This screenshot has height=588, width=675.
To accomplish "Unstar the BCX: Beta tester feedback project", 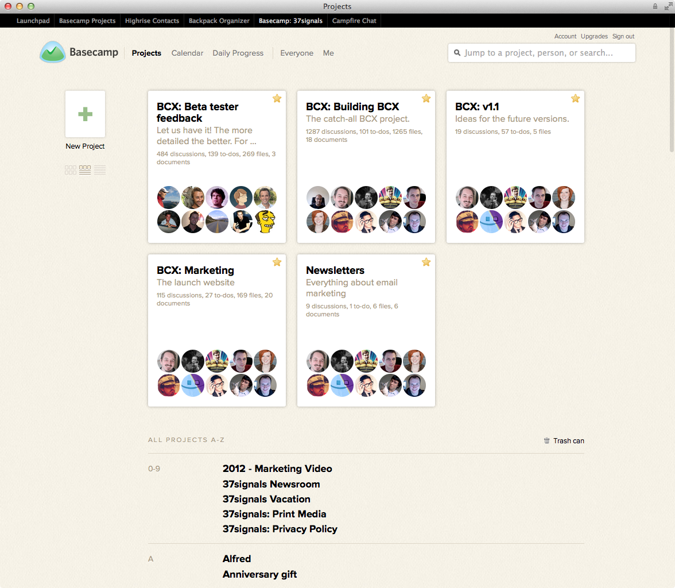I will [x=277, y=99].
